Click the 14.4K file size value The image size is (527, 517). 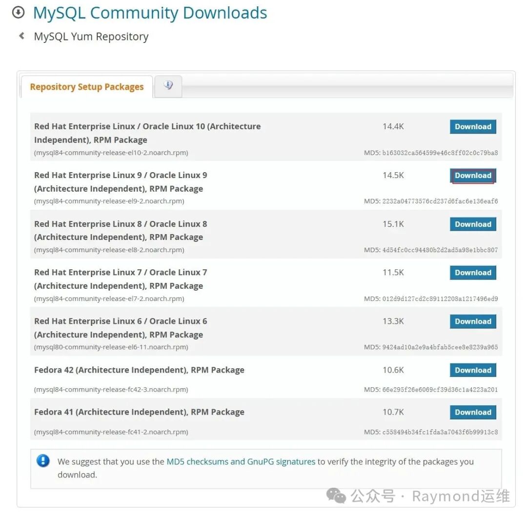[x=393, y=127]
